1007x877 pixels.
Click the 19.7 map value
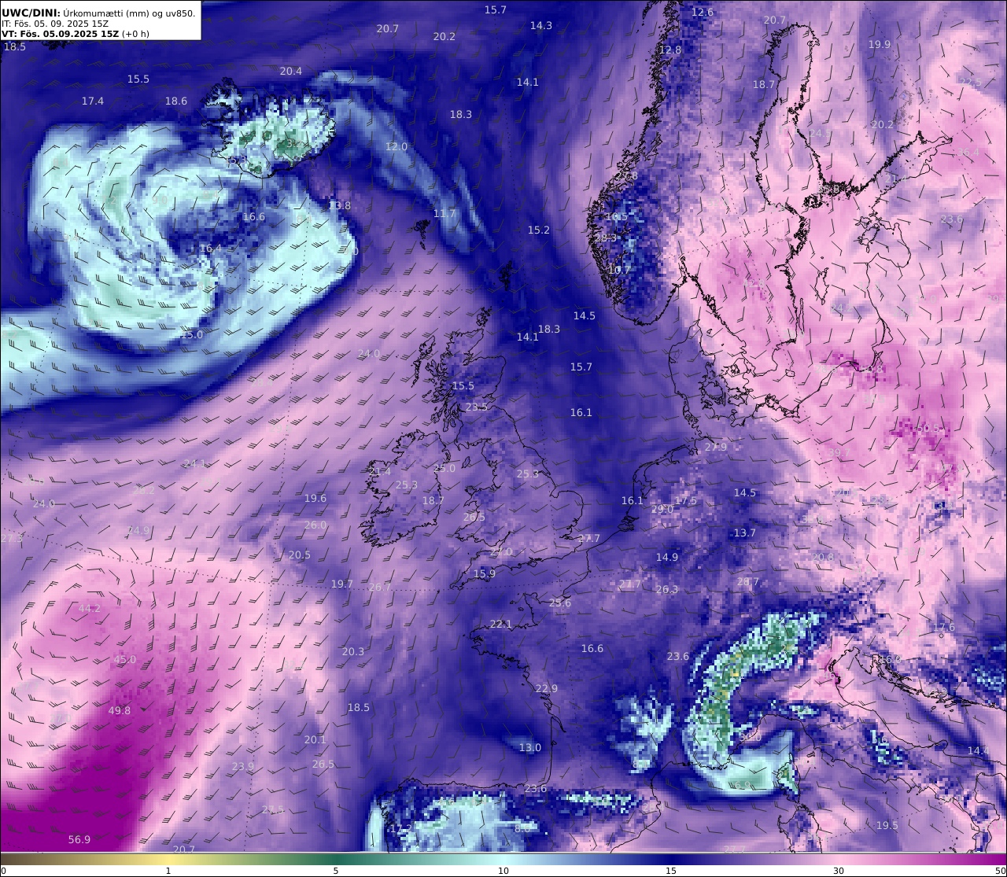(x=342, y=584)
